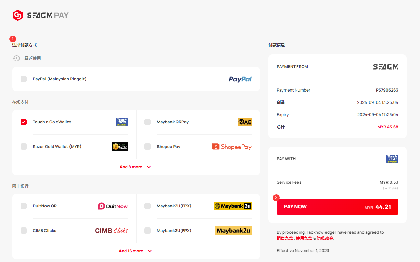420x262 pixels.
Task: Uncheck the Touch n Go eWallet checkbox
Action: click(24, 122)
